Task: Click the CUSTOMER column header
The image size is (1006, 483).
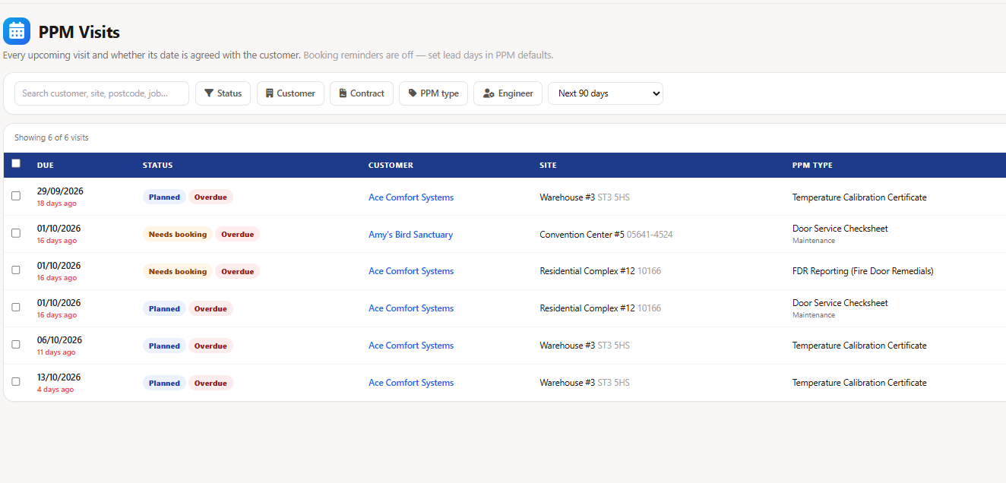Action: pyautogui.click(x=391, y=166)
